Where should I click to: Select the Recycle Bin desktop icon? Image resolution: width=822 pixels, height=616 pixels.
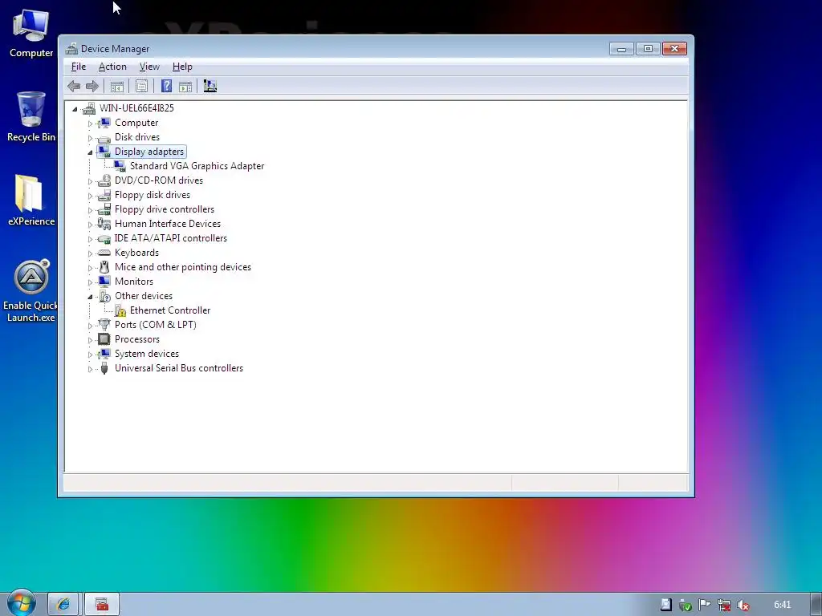[31, 117]
